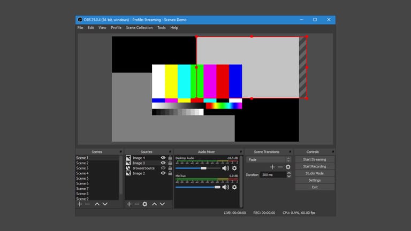The width and height of the screenshot is (411, 231).
Task: Pop out the Scenes dock
Action: (120, 152)
